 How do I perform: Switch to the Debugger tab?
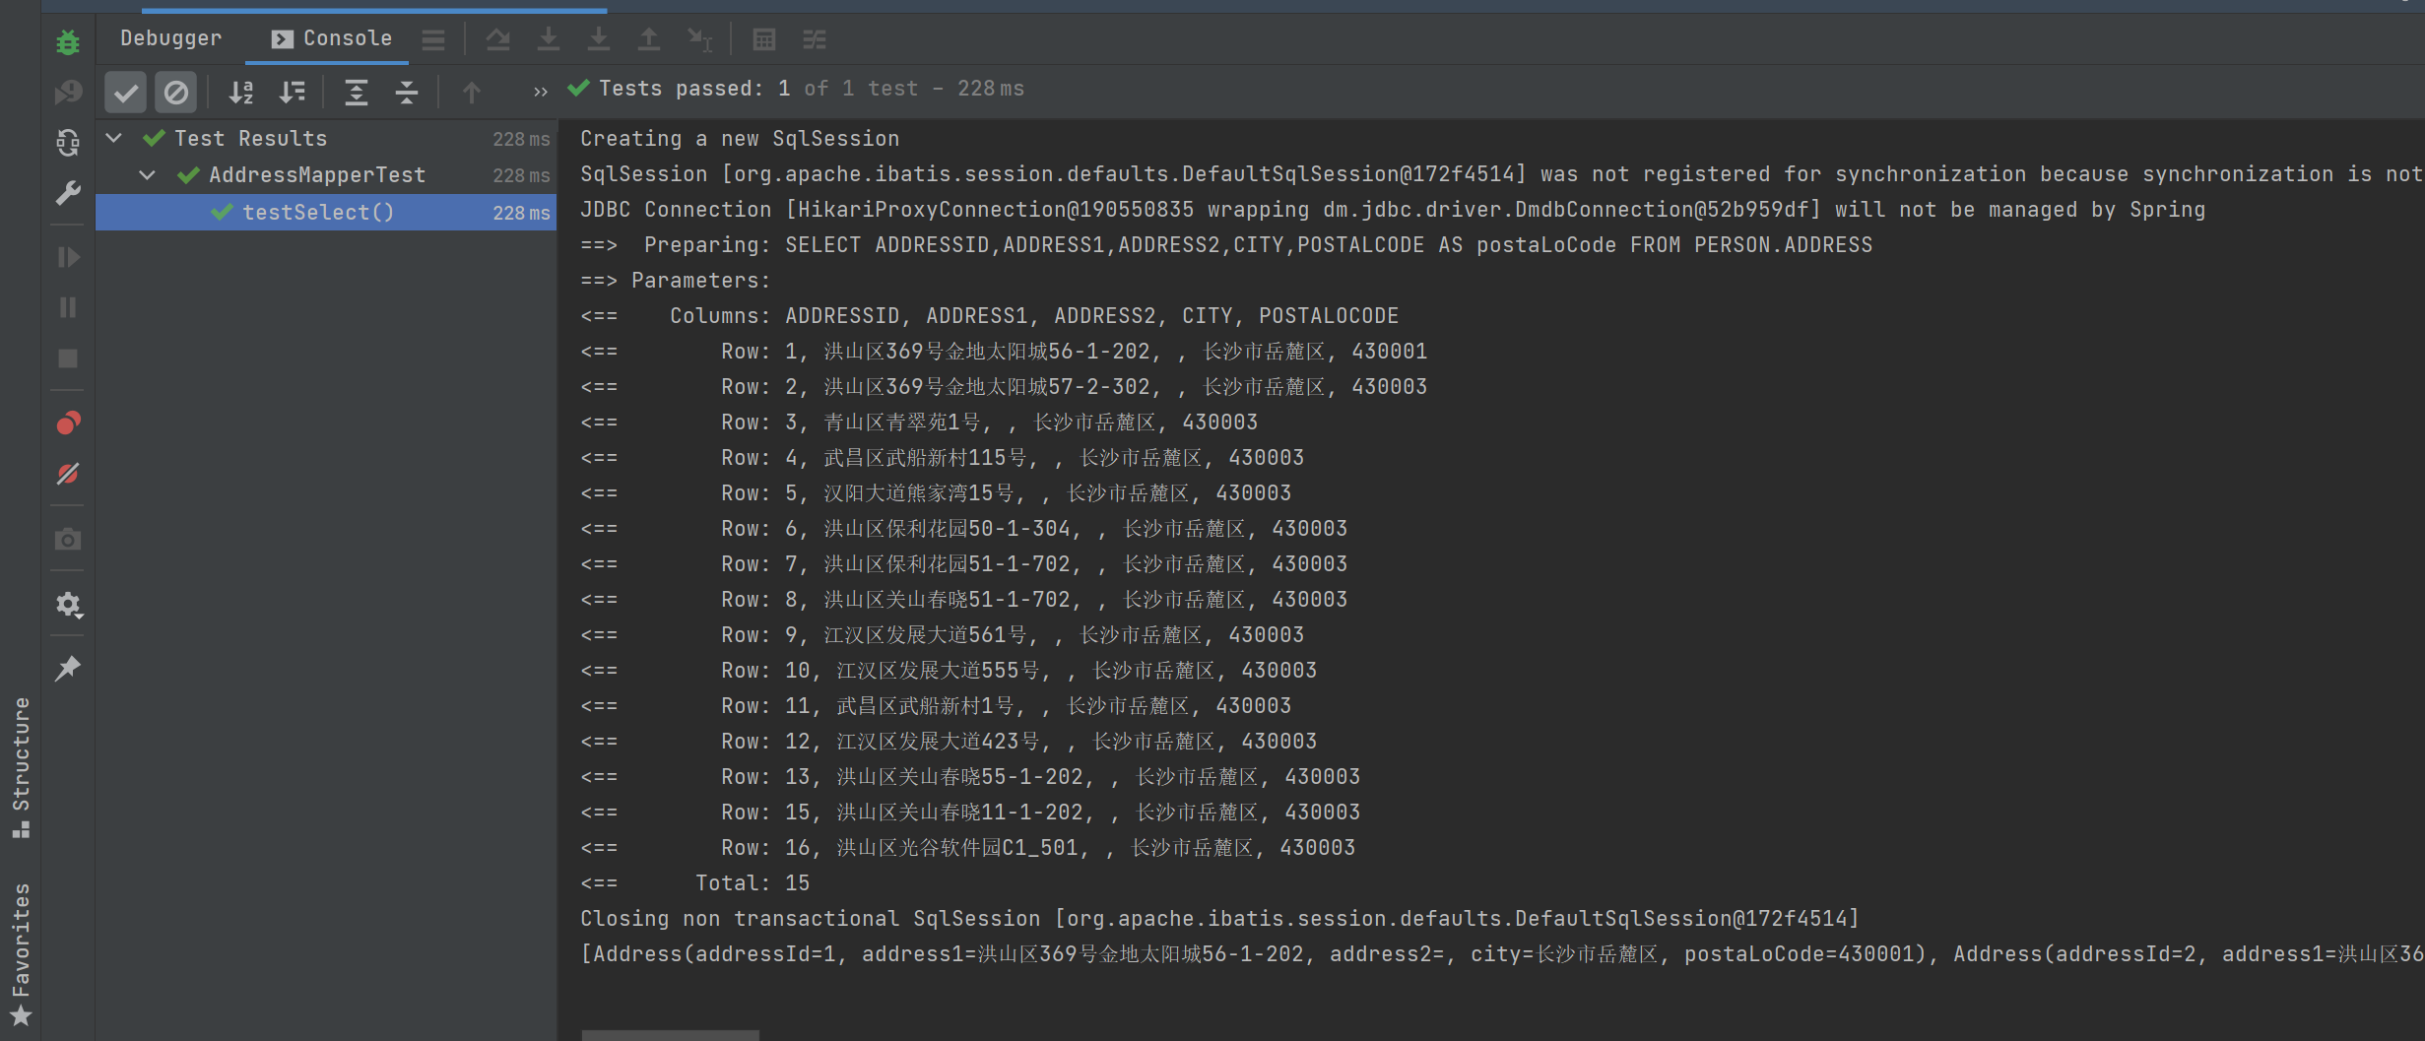click(170, 38)
